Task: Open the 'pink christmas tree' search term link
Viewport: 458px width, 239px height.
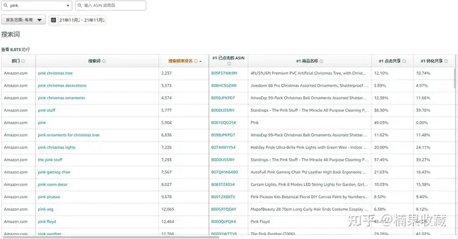Action: click(55, 73)
